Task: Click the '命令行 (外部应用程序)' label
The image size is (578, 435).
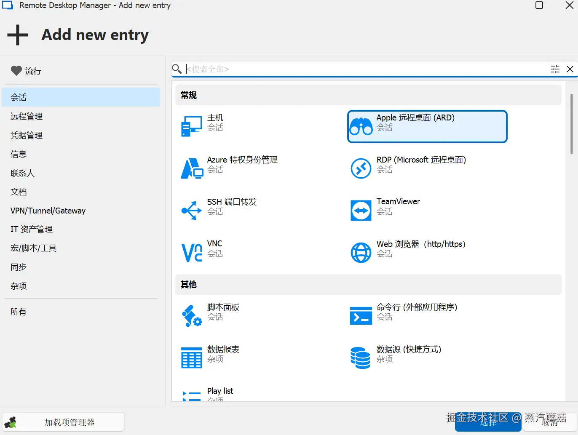Action: (x=417, y=307)
